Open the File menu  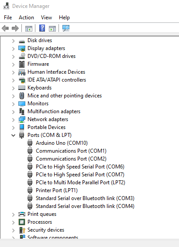tap(8, 18)
